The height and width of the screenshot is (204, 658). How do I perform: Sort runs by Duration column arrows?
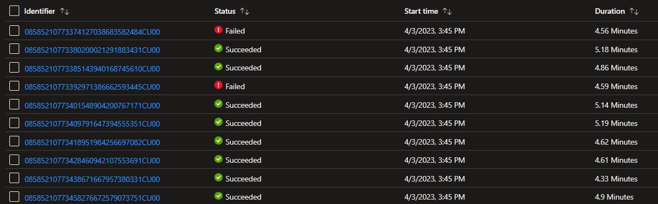[x=634, y=12]
